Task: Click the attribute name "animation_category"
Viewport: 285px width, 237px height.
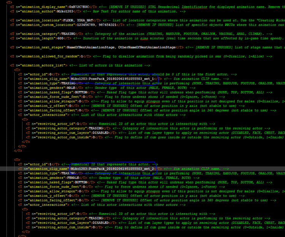Action: 40,34
